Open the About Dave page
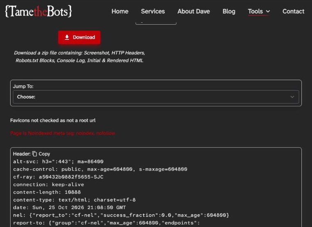The width and height of the screenshot is (312, 227). pyautogui.click(x=194, y=12)
